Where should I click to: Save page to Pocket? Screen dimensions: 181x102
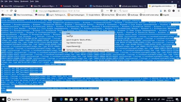click(111, 11)
